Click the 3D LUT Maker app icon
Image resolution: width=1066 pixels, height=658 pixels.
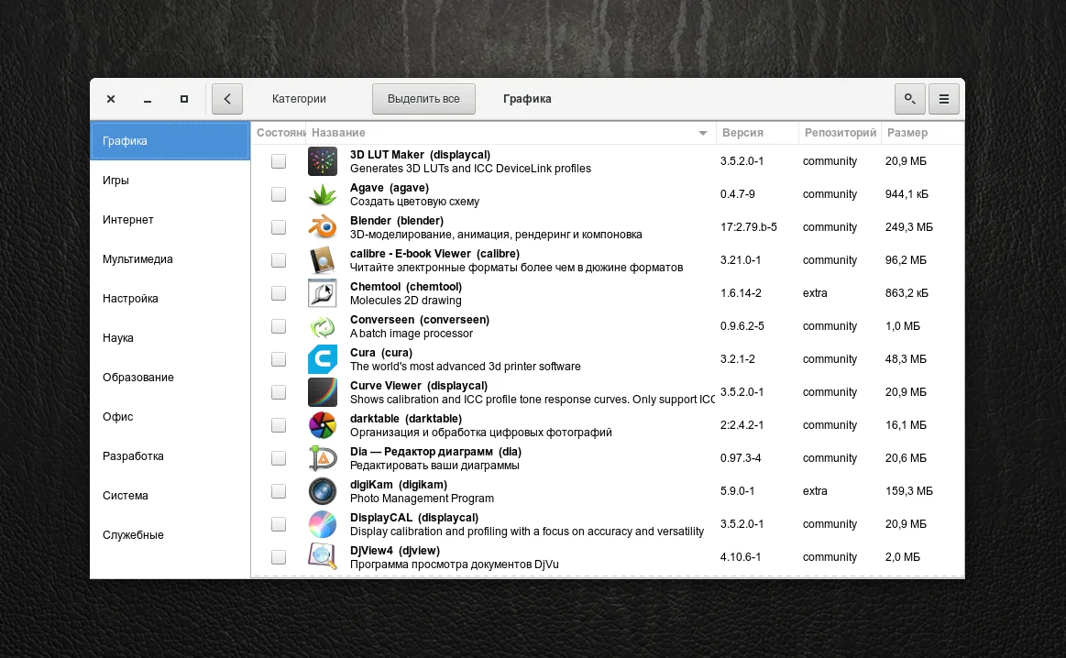click(x=323, y=162)
